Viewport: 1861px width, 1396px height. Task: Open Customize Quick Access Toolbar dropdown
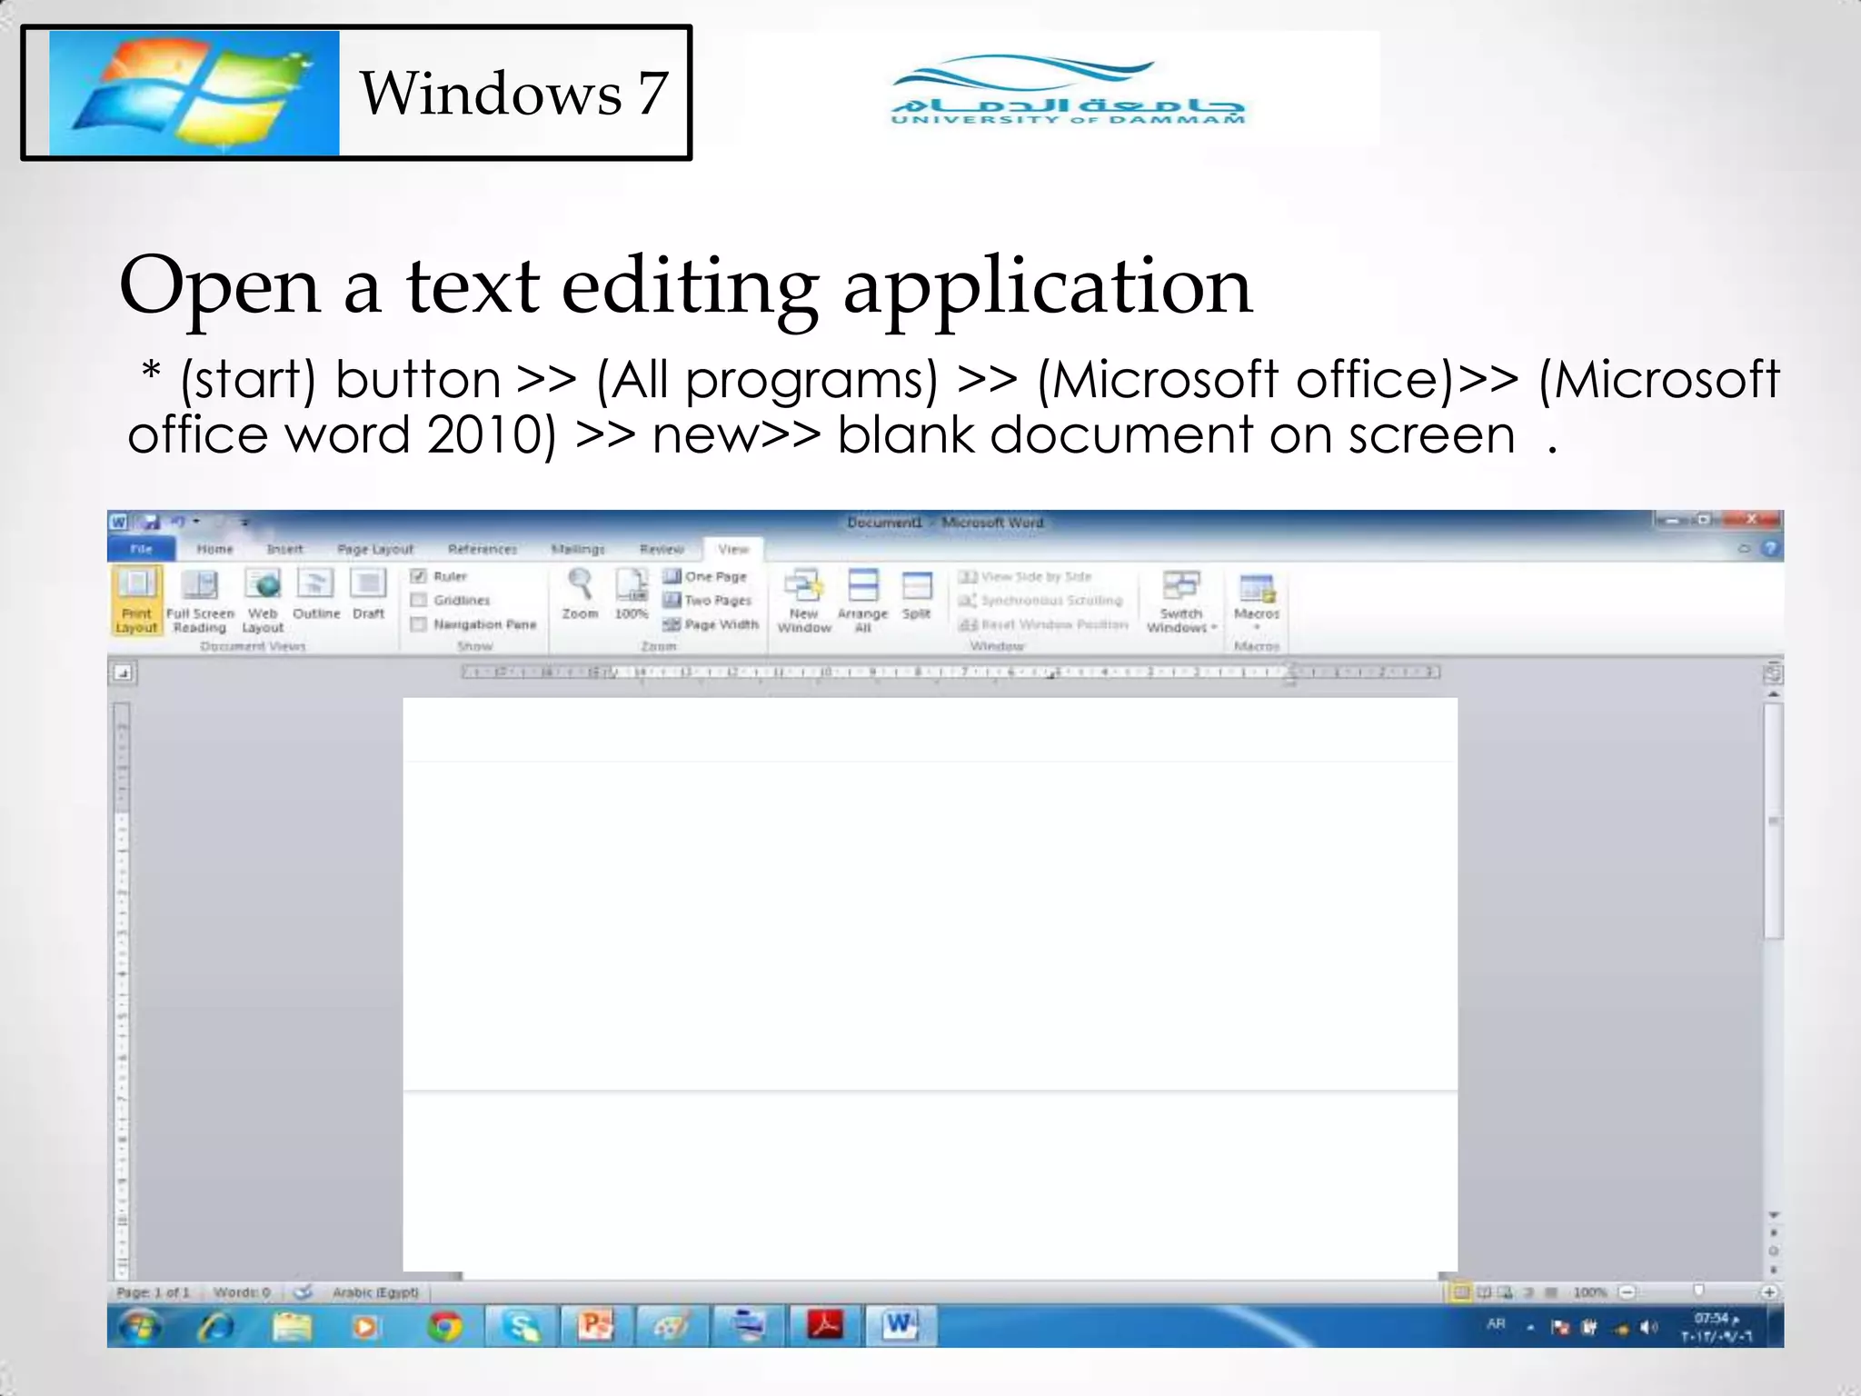(244, 523)
